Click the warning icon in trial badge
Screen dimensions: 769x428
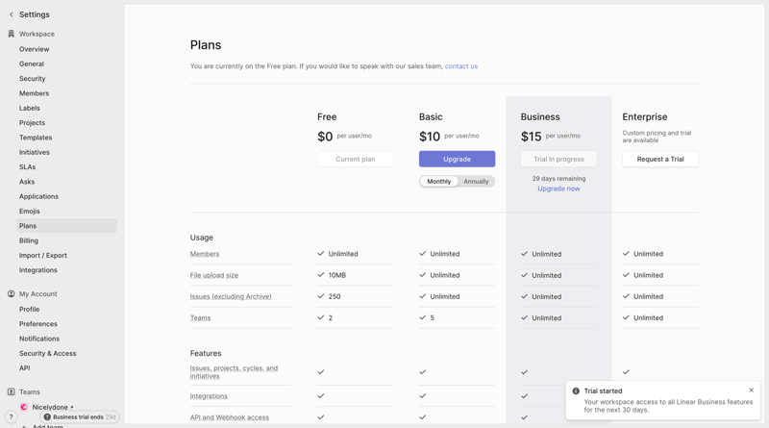(x=47, y=416)
